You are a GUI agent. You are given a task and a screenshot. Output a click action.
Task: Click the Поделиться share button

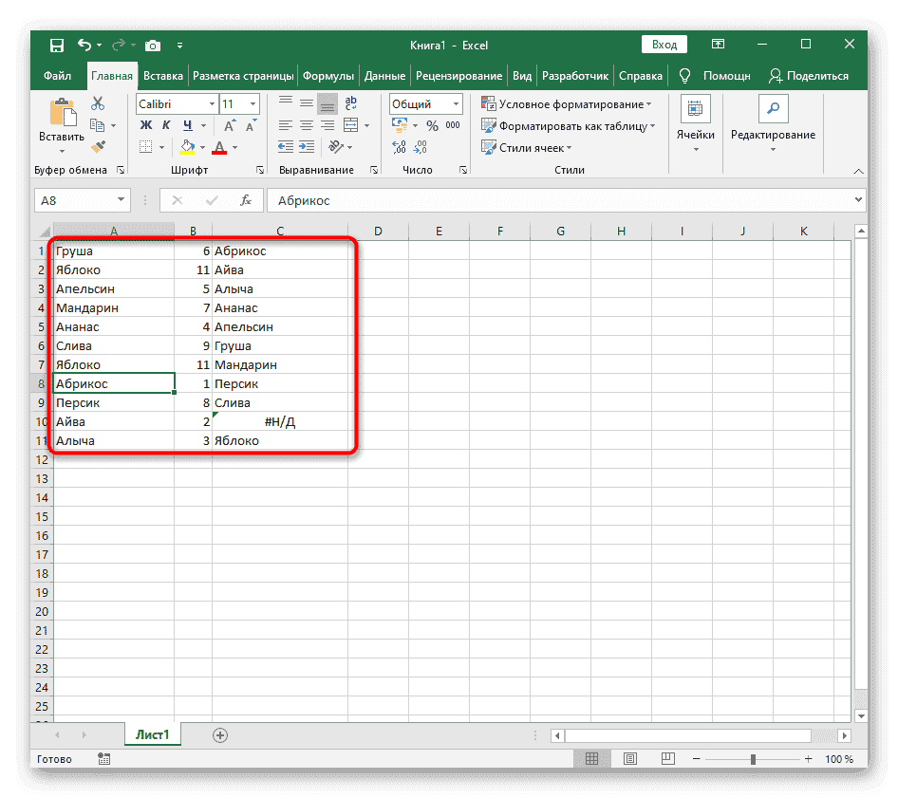809,76
